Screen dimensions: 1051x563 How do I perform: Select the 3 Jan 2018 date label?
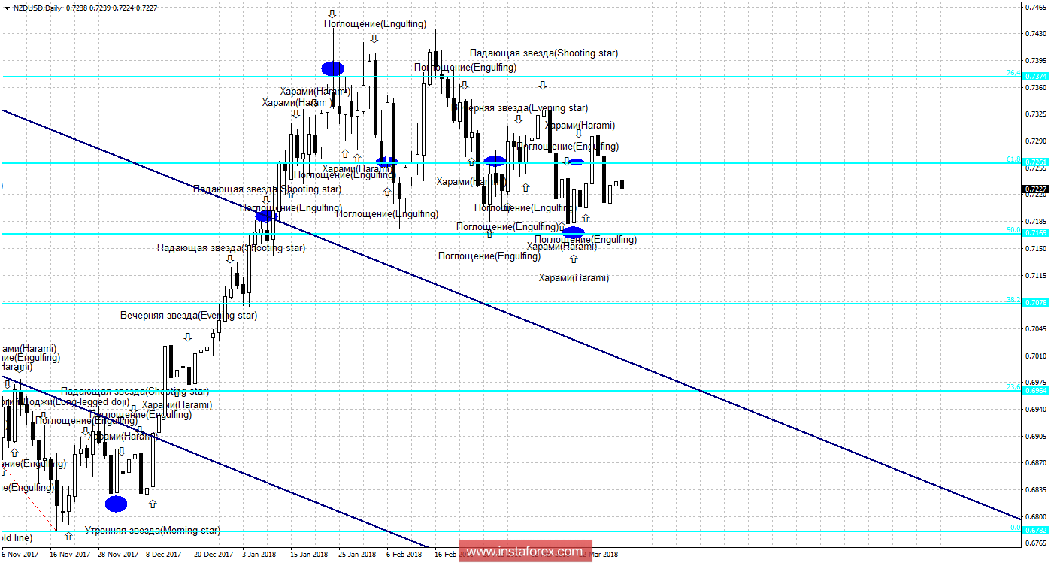(x=259, y=555)
